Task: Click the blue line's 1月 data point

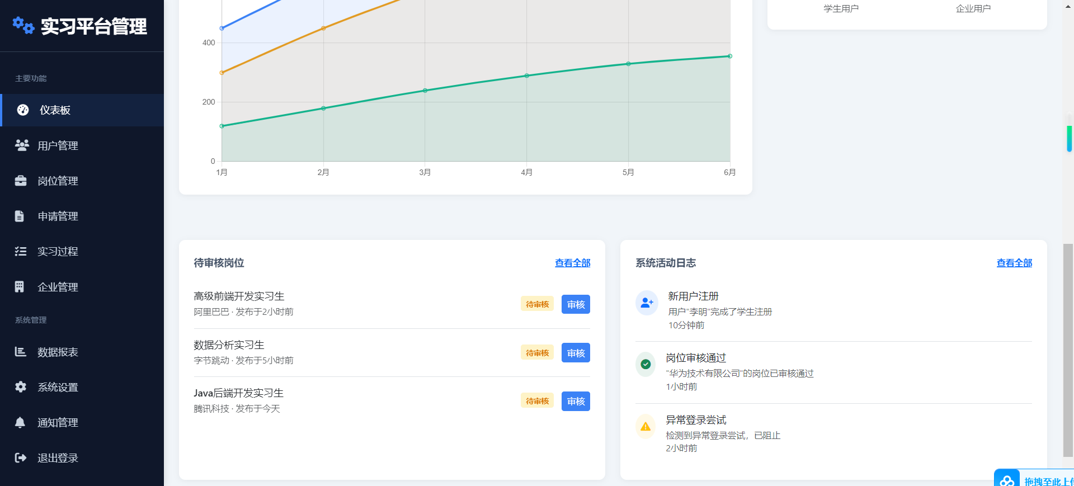Action: click(x=222, y=28)
